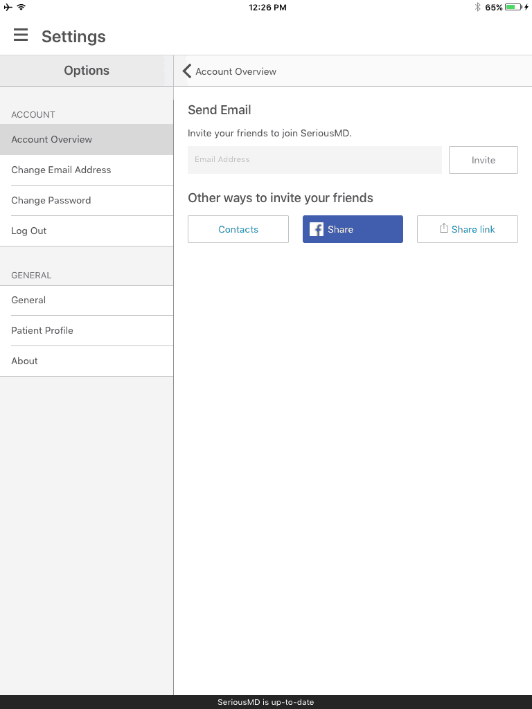Click the Invite button
The width and height of the screenshot is (532, 709).
click(x=483, y=160)
